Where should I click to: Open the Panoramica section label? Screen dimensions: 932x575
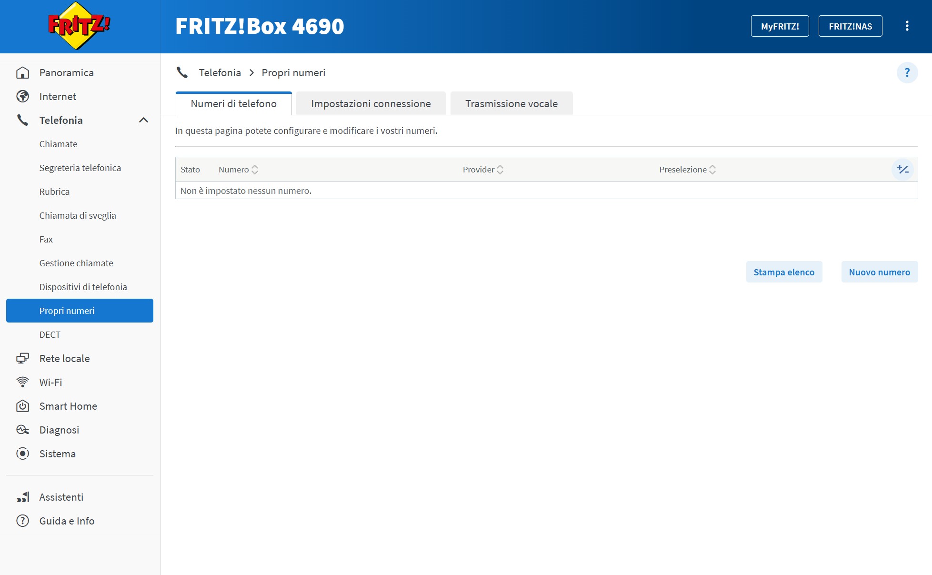tap(67, 73)
